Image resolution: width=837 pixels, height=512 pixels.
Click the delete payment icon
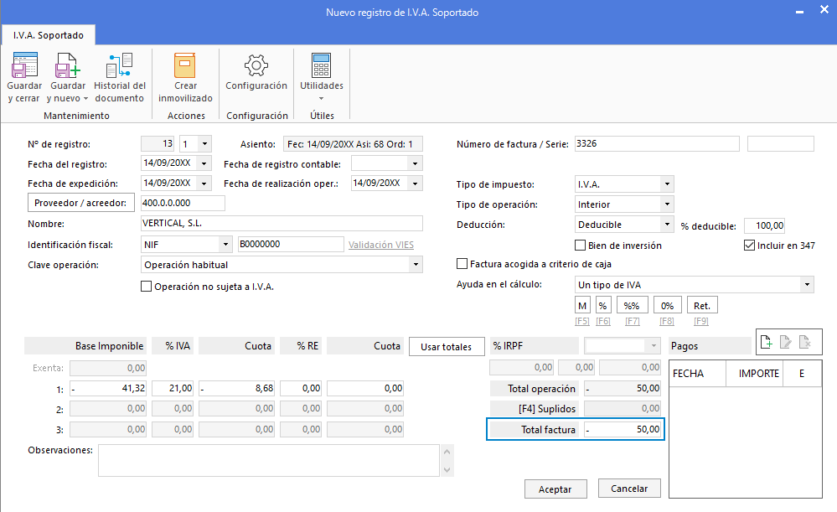click(805, 342)
